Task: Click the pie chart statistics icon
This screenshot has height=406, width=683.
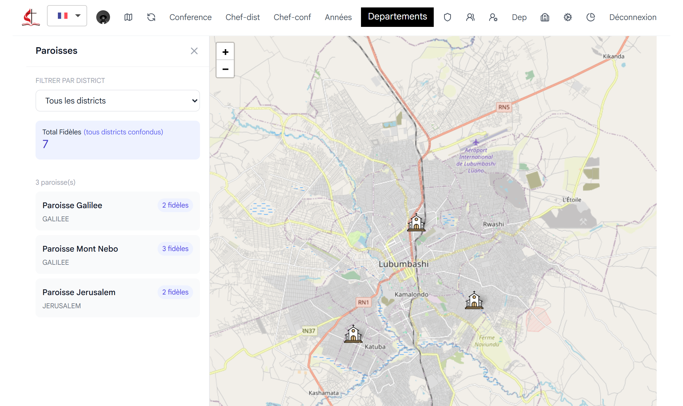Action: [x=590, y=17]
